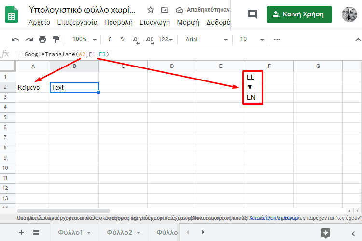
Task: Increase decimal places
Action: (x=150, y=40)
